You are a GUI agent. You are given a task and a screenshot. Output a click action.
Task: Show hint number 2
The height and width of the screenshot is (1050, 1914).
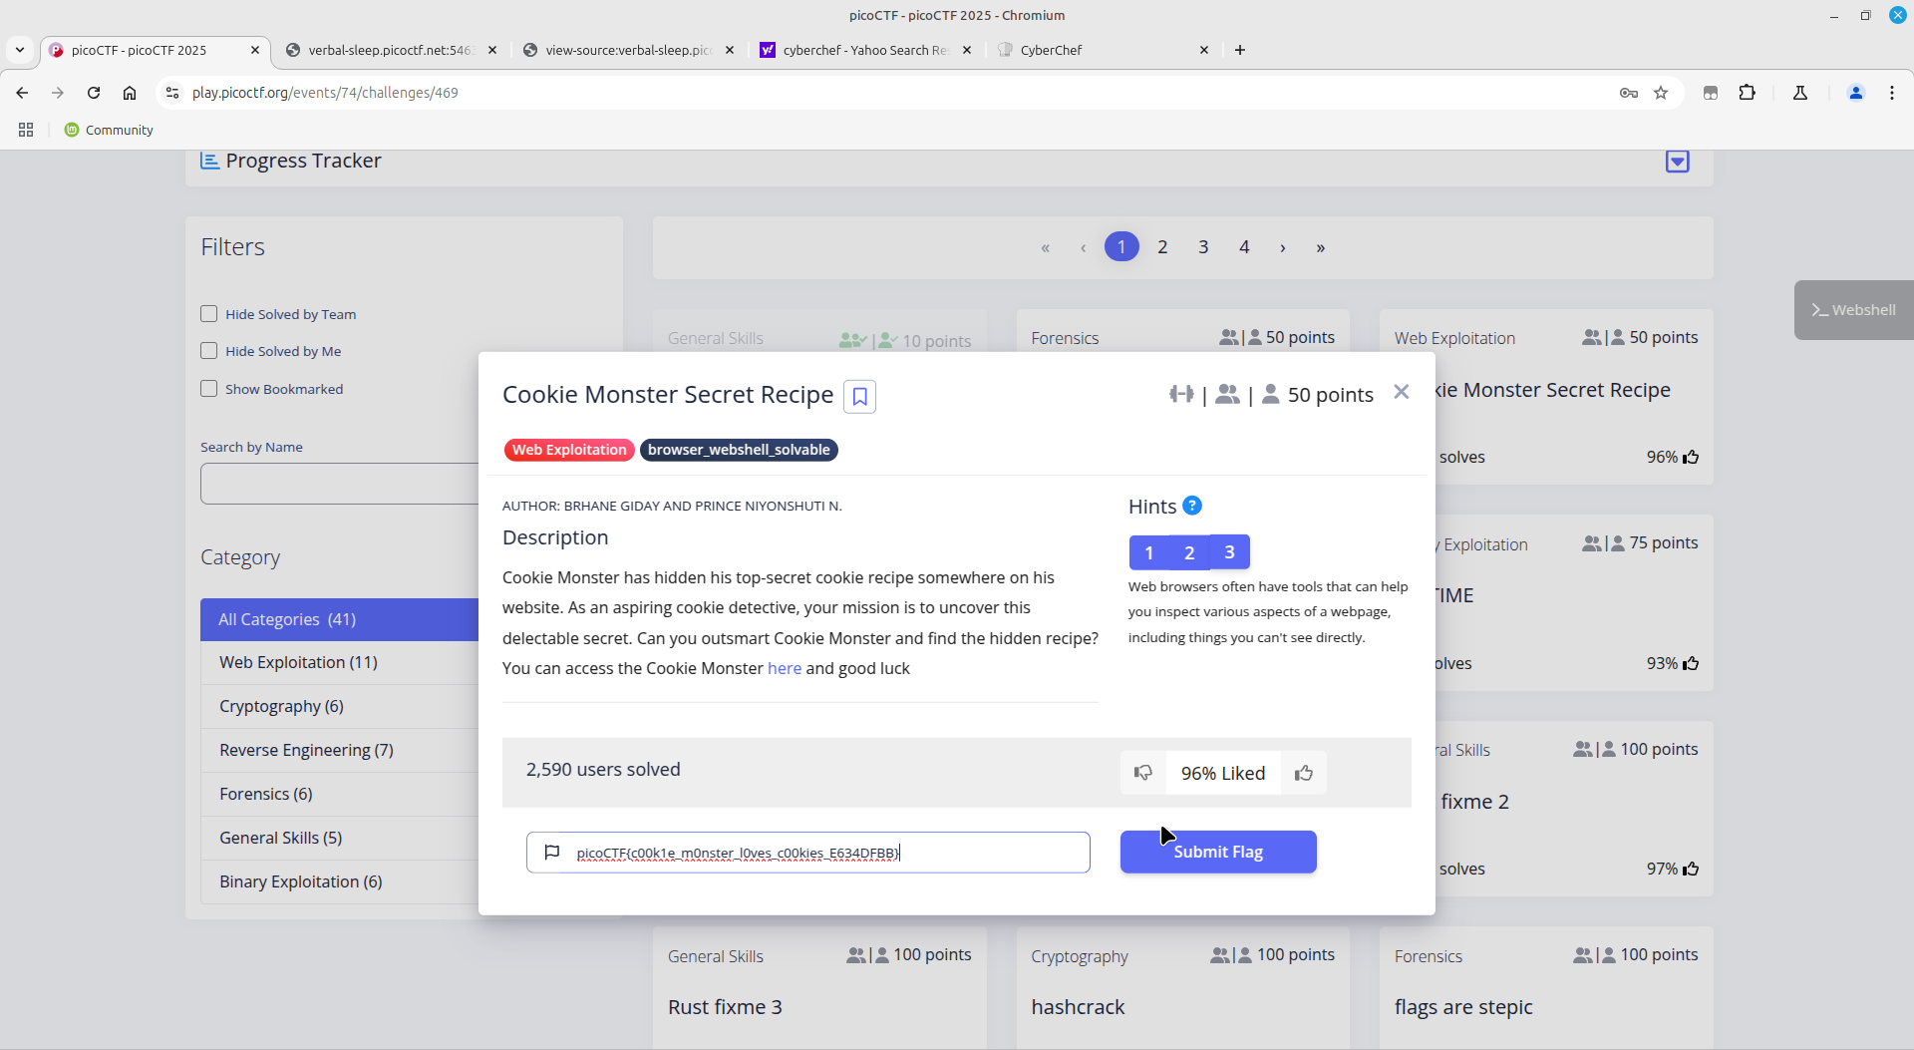pyautogui.click(x=1188, y=552)
